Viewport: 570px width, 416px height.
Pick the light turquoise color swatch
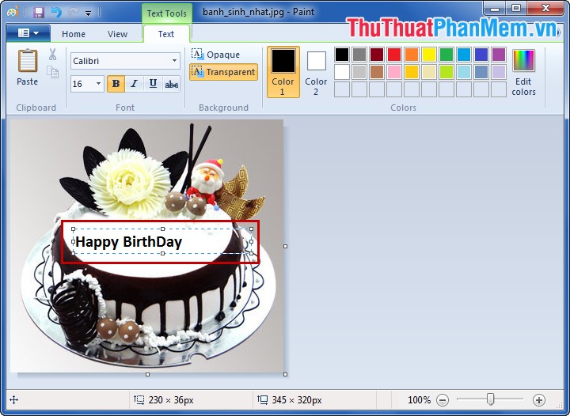click(464, 72)
